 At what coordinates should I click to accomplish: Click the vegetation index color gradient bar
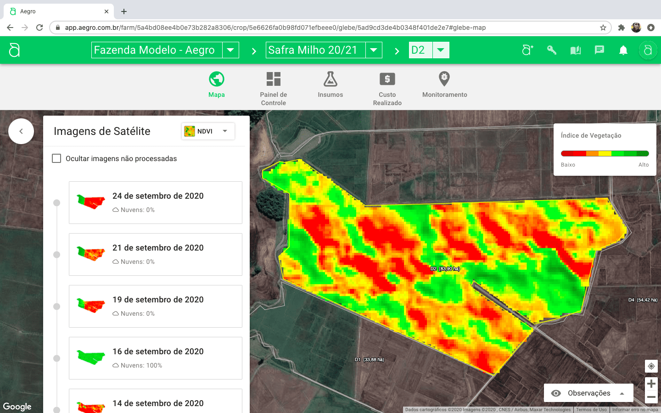(605, 154)
